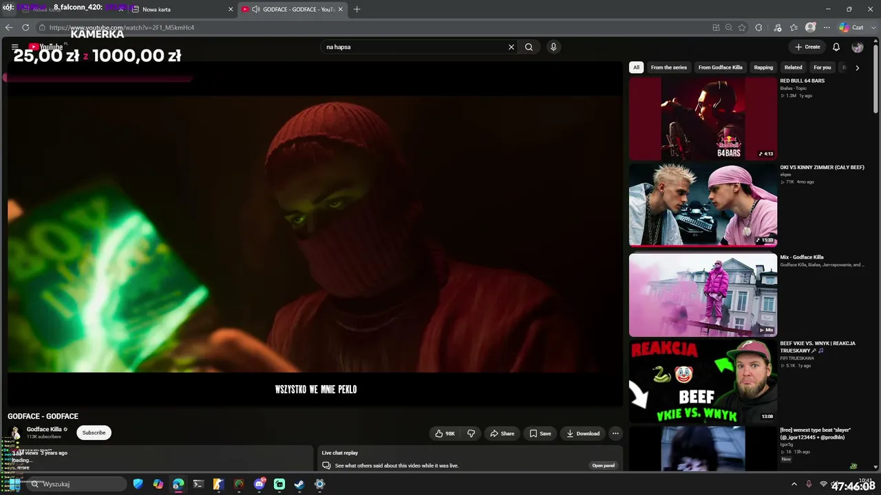
Task: Clear the YouTube search box text
Action: pos(511,47)
